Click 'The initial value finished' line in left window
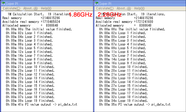The height and width of the screenshot is (112, 186). point(39,29)
